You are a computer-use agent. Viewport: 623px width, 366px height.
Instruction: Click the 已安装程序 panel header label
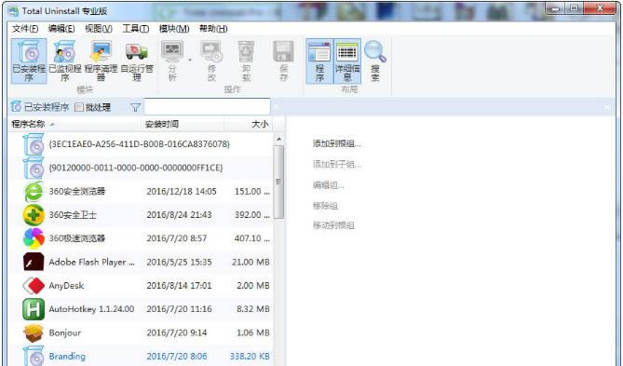(47, 107)
